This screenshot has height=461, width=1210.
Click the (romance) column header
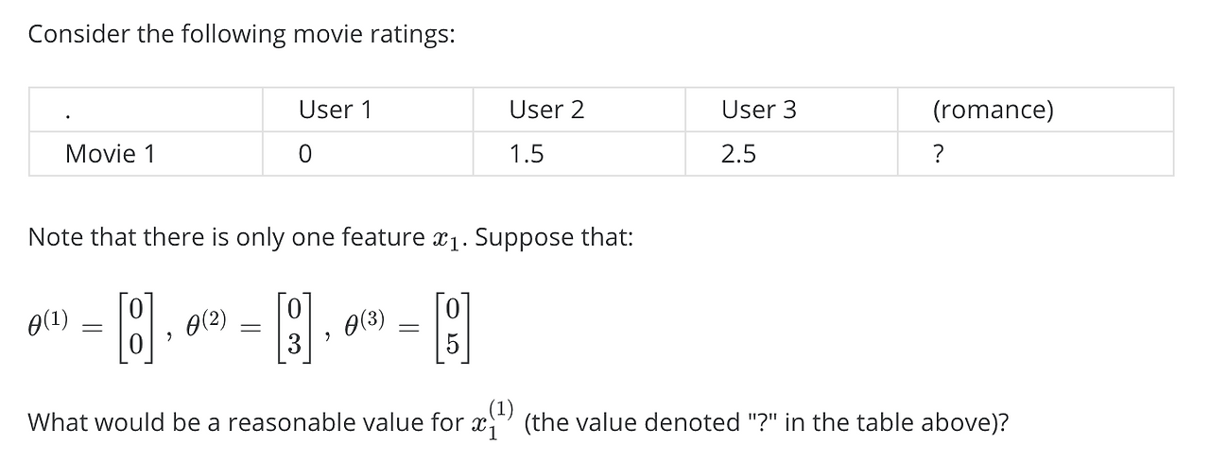click(993, 111)
